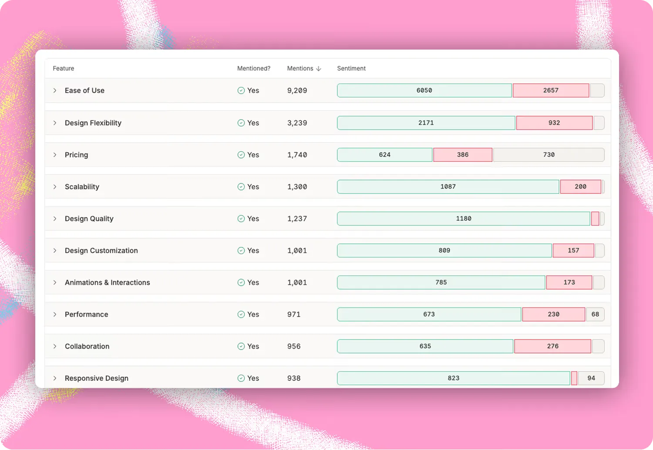Click the check icon in Collaboration row
Image resolution: width=653 pixels, height=450 pixels.
pyautogui.click(x=241, y=346)
